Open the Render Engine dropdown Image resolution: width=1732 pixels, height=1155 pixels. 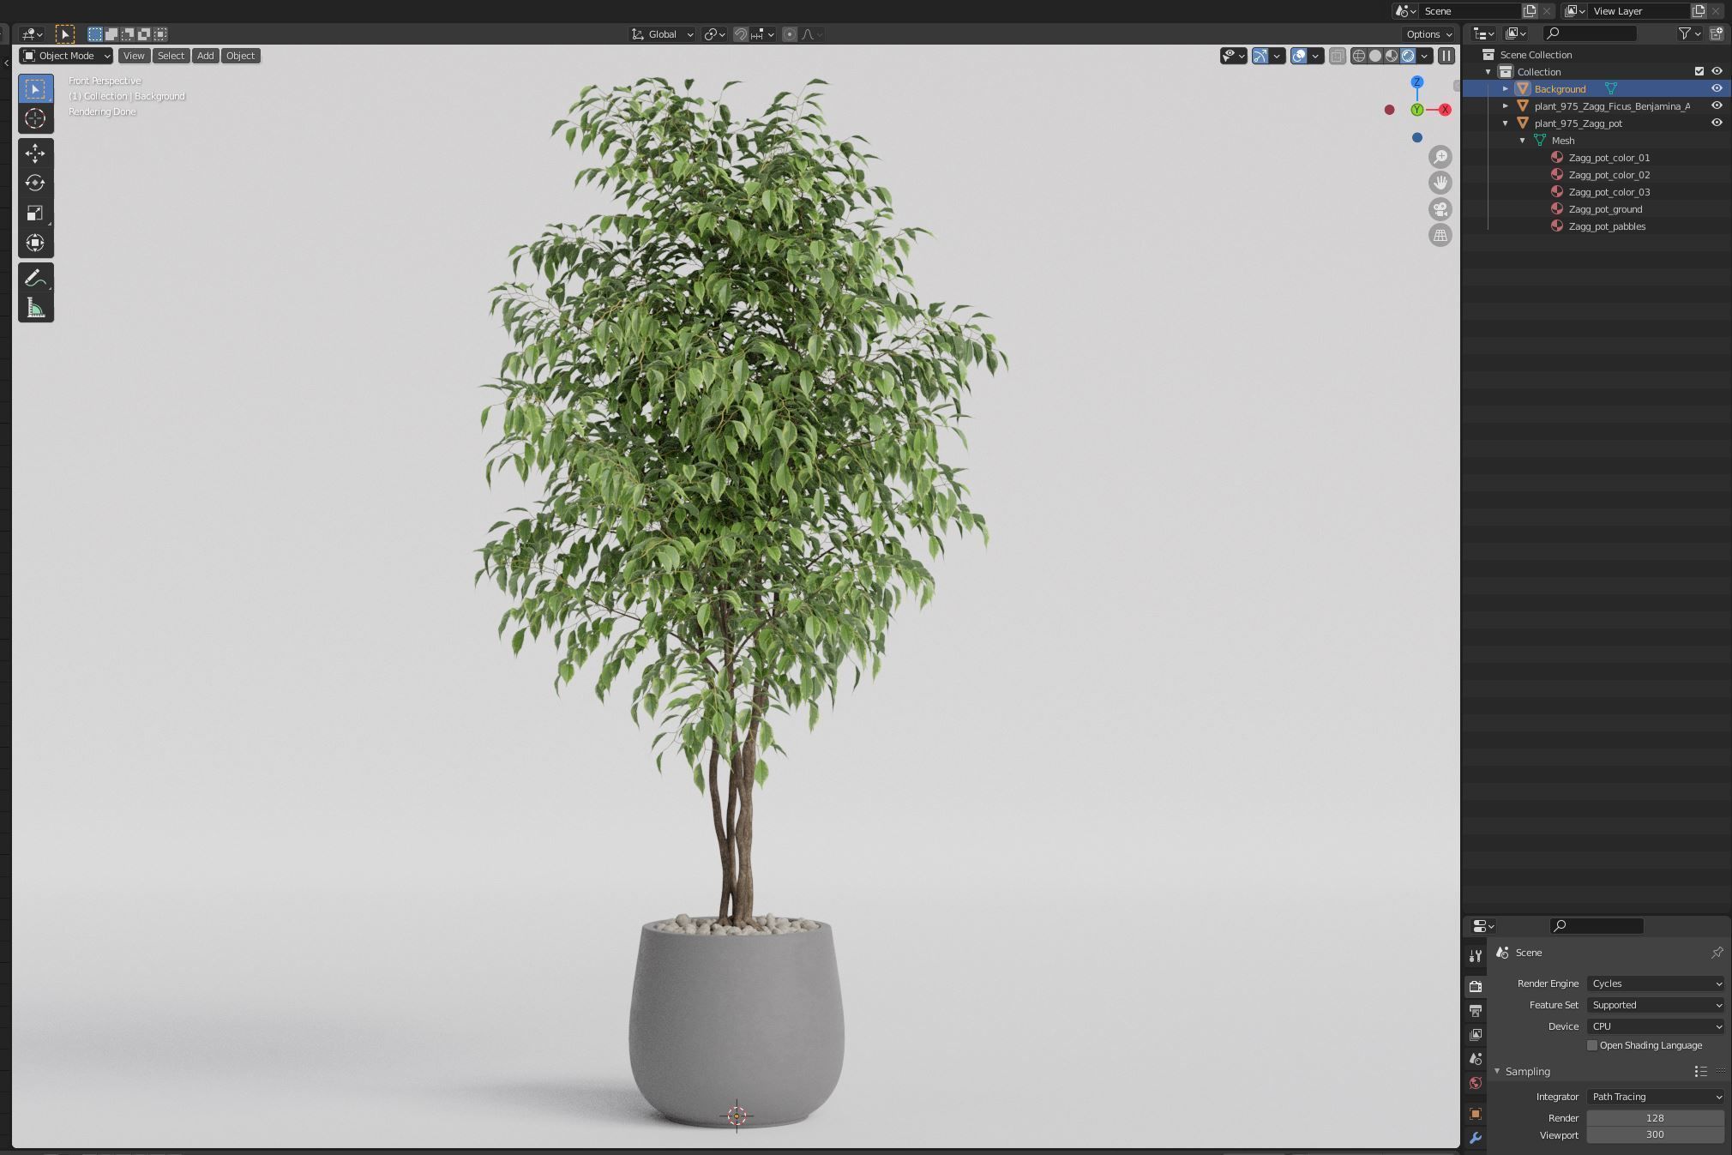click(x=1655, y=984)
